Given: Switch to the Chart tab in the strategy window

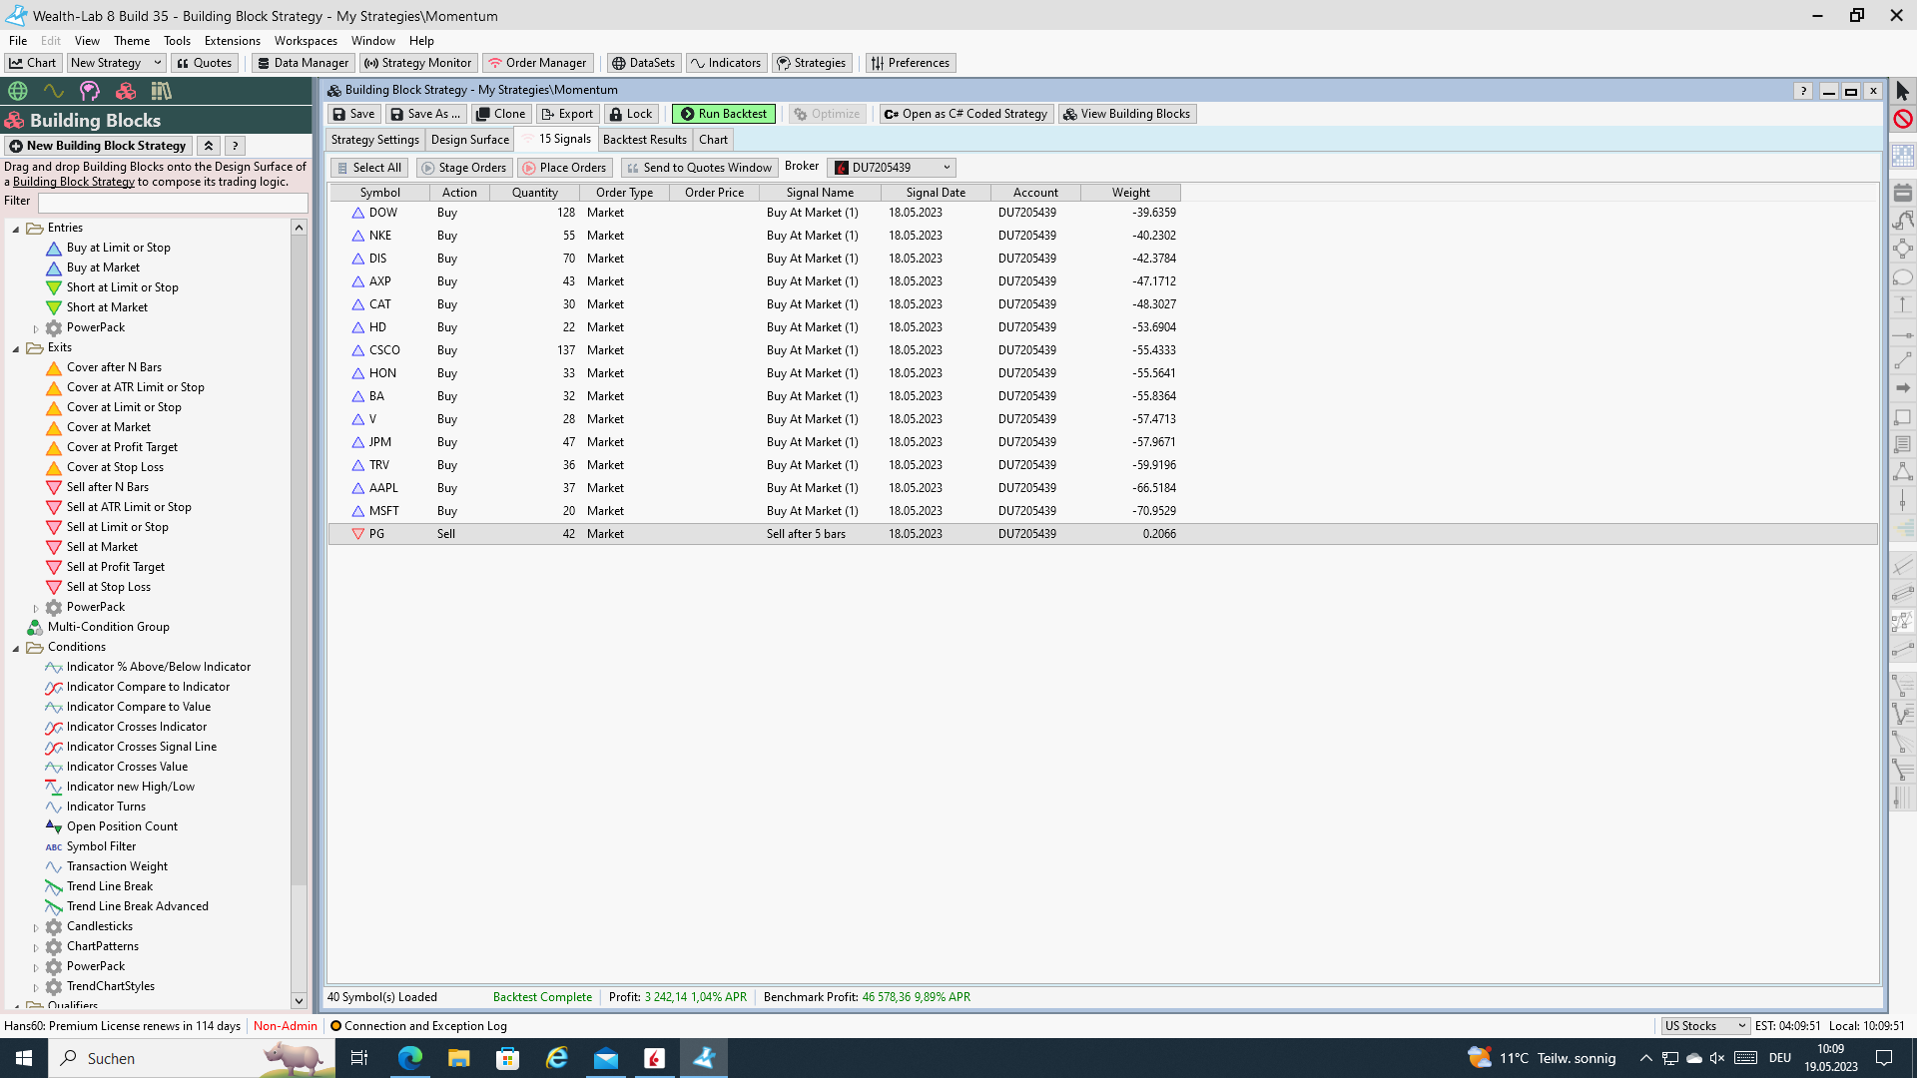Looking at the screenshot, I should pos(713,140).
